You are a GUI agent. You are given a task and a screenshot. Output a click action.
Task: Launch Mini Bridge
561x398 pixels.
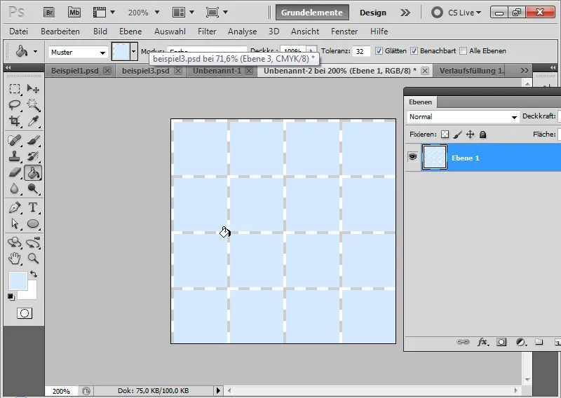74,13
